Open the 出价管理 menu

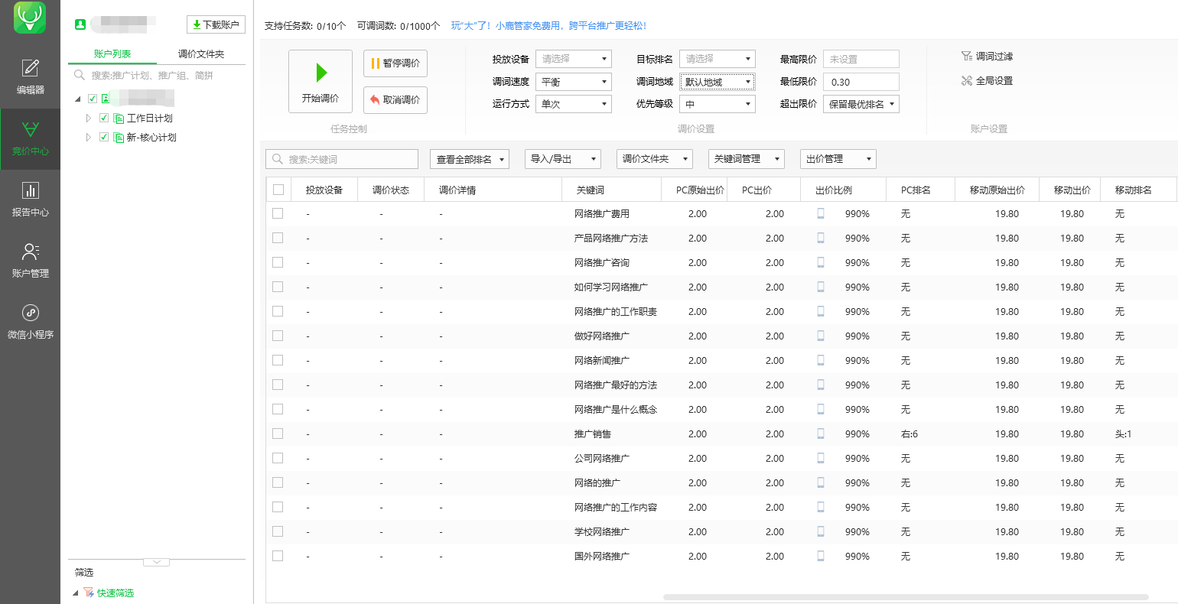(838, 159)
